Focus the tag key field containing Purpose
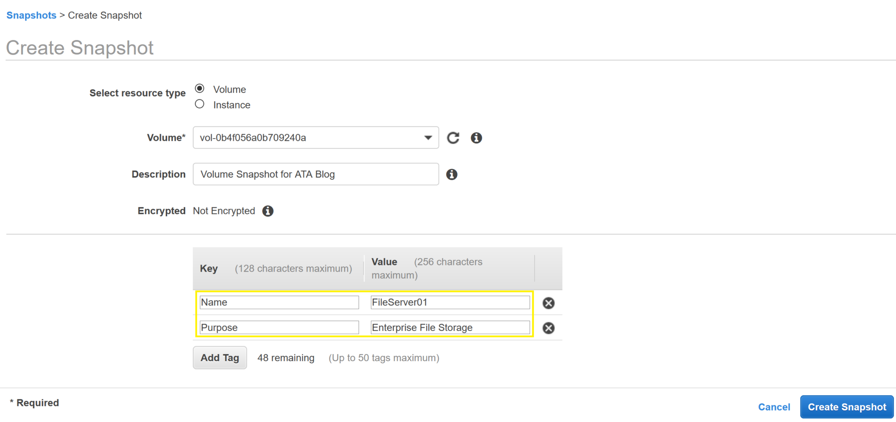Screen dimensions: 896x422 click(x=279, y=327)
